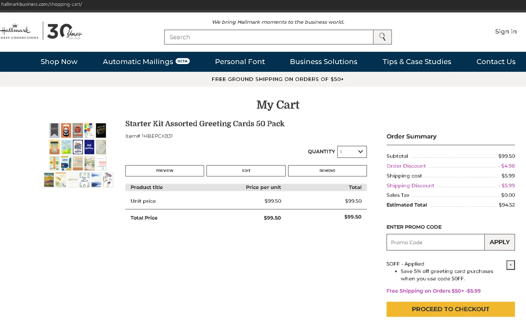Image resolution: width=526 pixels, height=327 pixels.
Task: Click the Starter Kit Assorted Greeting Cards title
Action: click(205, 124)
